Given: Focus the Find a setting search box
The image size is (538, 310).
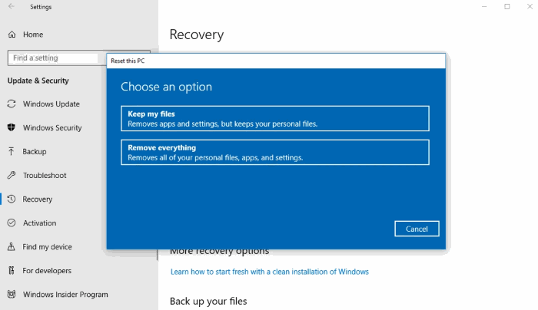Looking at the screenshot, I should pos(54,58).
